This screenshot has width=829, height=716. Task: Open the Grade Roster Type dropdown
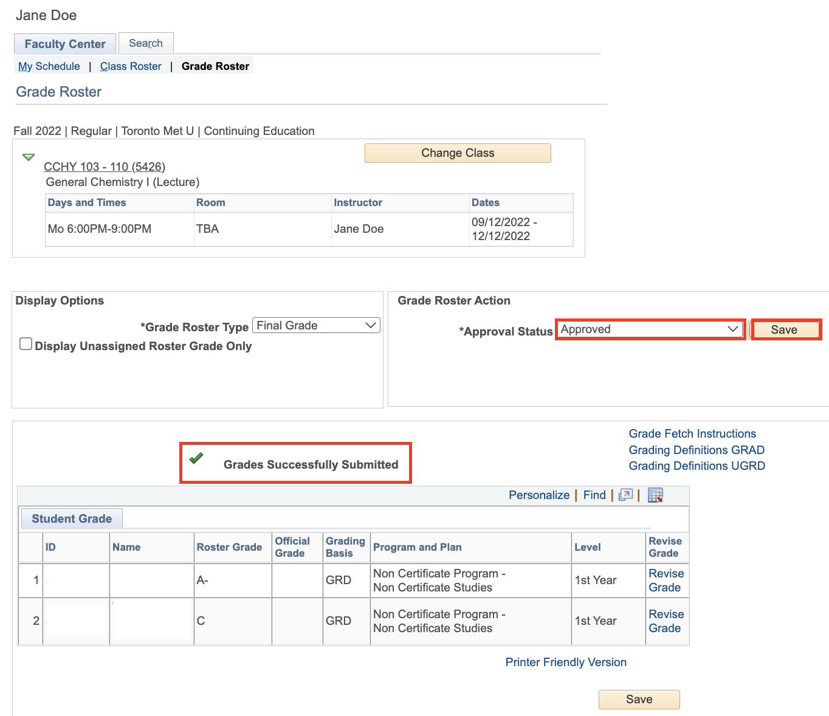316,326
